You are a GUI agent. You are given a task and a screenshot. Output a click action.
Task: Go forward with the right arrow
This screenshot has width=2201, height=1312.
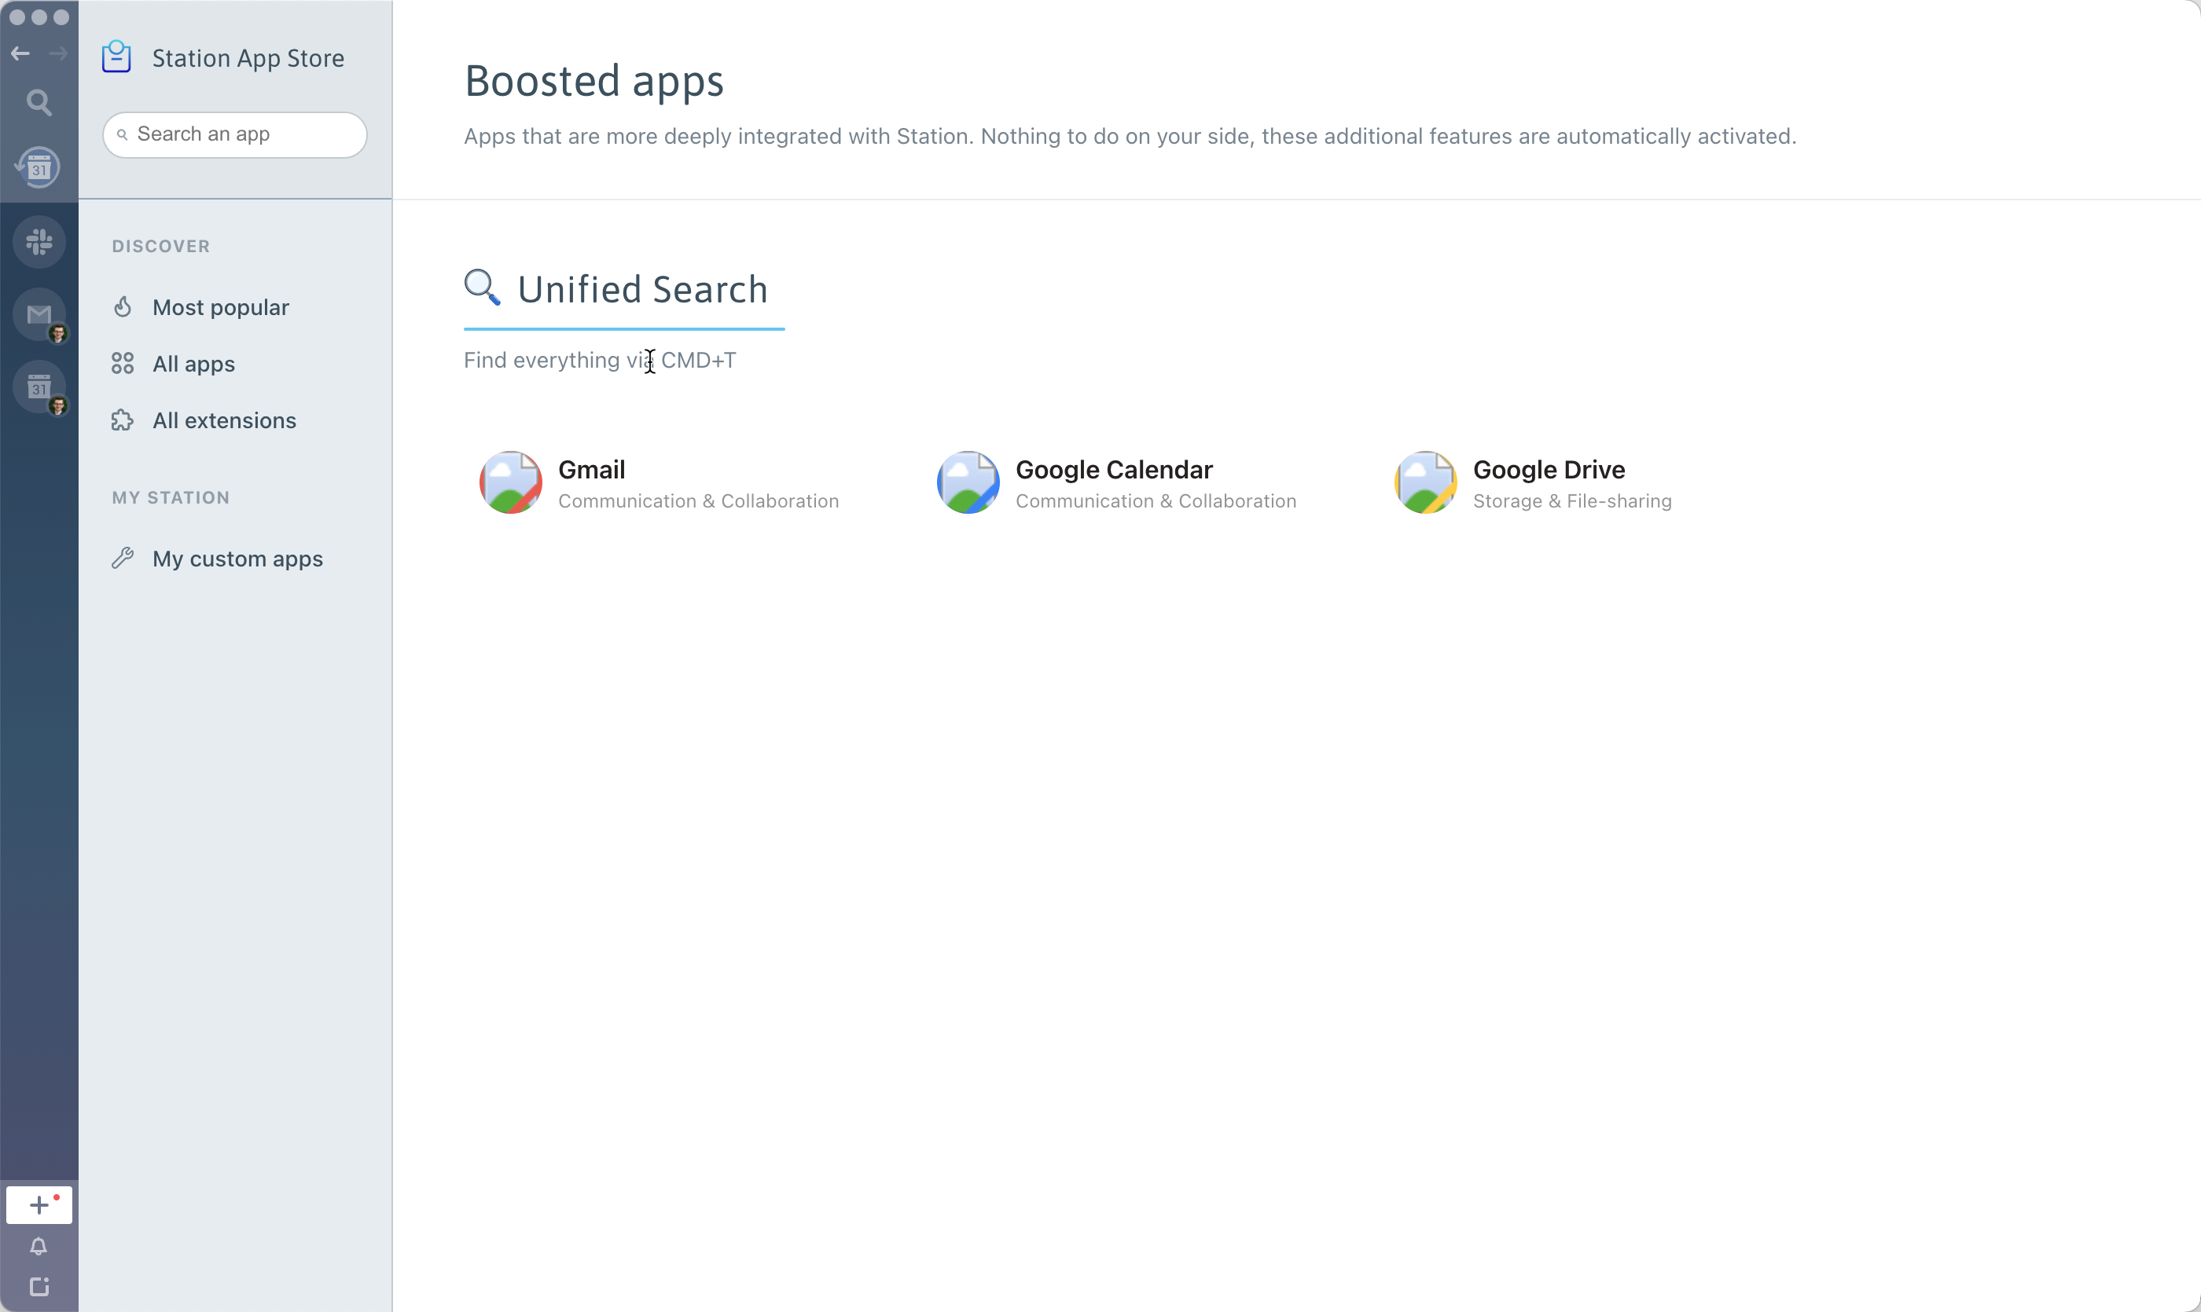pyautogui.click(x=58, y=54)
